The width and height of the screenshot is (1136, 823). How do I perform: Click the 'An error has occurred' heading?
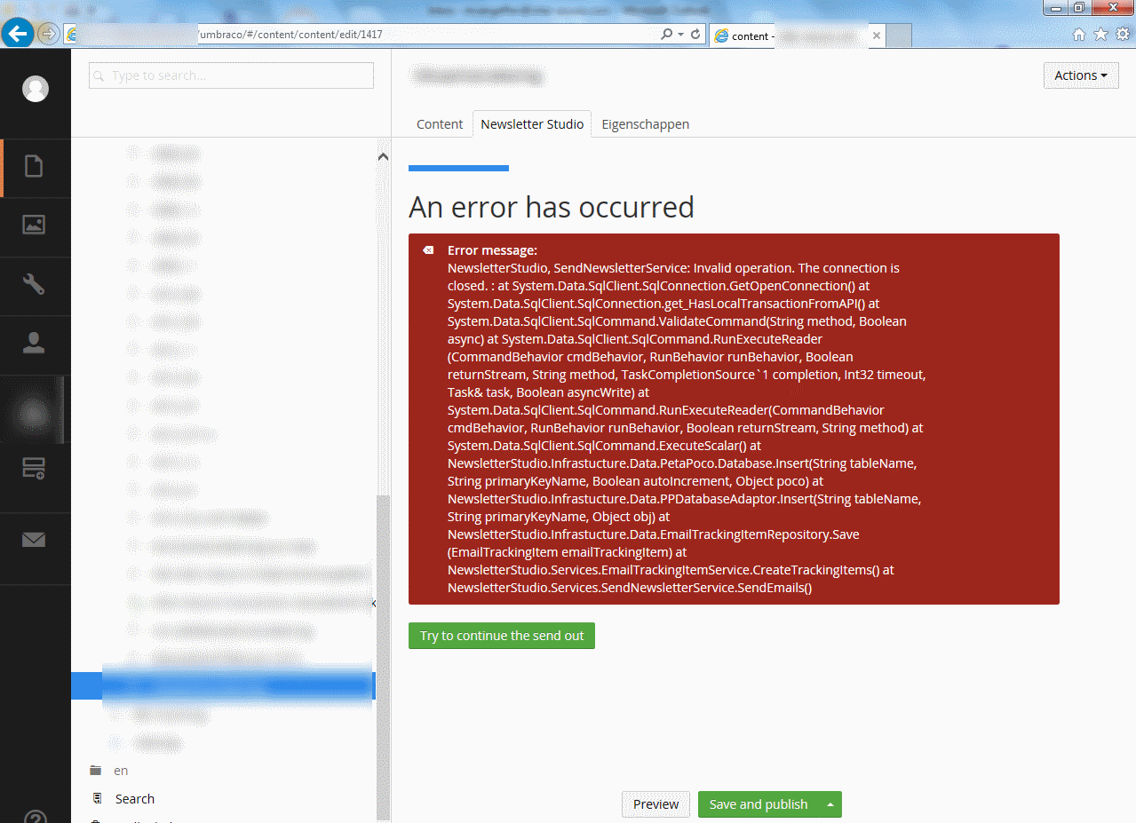pyautogui.click(x=552, y=207)
